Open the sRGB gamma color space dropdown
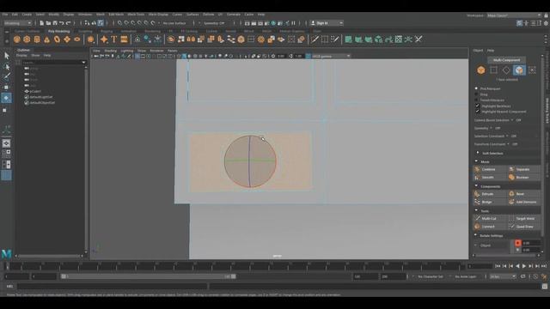550x309 pixels. click(x=331, y=56)
